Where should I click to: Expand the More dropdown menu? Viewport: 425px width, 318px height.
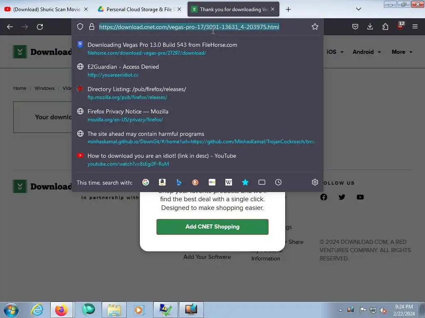[x=402, y=52]
